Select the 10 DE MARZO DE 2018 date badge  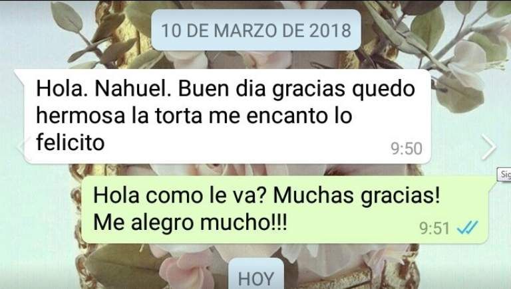point(256,30)
